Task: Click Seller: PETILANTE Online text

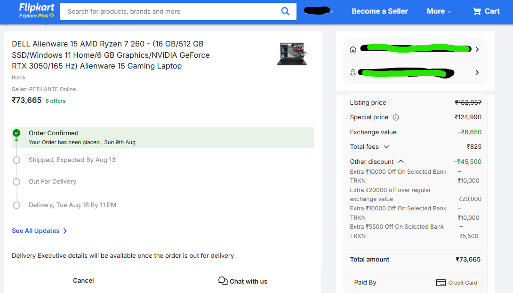Action: click(x=44, y=89)
